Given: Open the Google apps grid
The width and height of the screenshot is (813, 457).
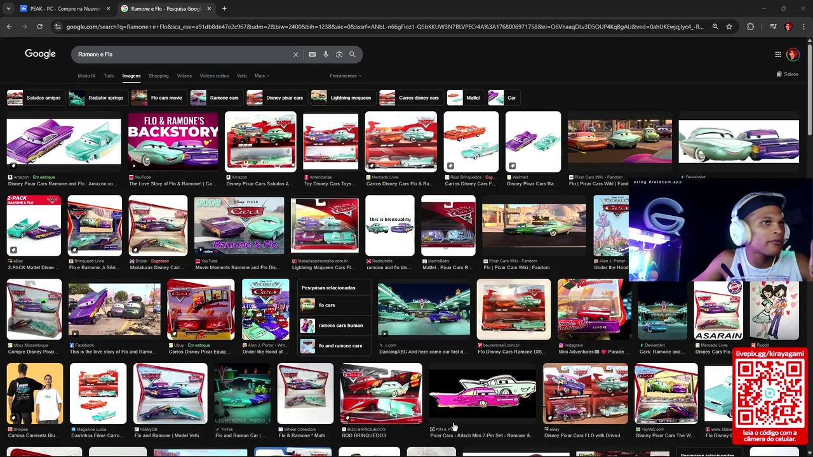Looking at the screenshot, I should pyautogui.click(x=778, y=55).
